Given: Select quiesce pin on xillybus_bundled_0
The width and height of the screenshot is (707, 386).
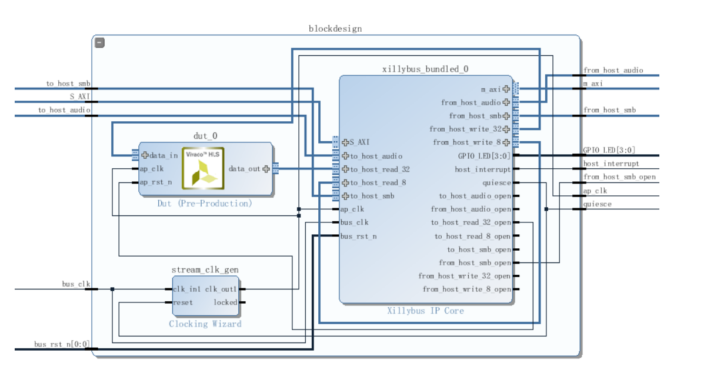Looking at the screenshot, I should click(x=497, y=182).
